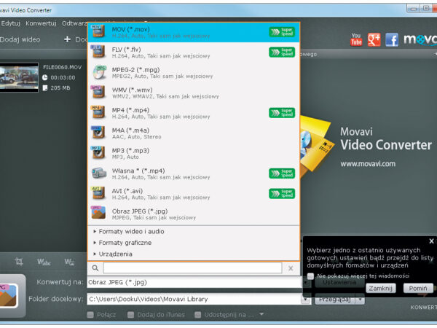The image size is (437, 328).
Task: Check Nie pokazuj więcej tej wiadomości
Action: (311, 276)
